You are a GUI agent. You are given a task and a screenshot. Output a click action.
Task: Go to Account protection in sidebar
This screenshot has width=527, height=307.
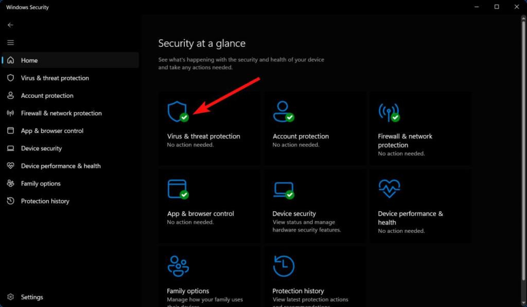(71, 95)
